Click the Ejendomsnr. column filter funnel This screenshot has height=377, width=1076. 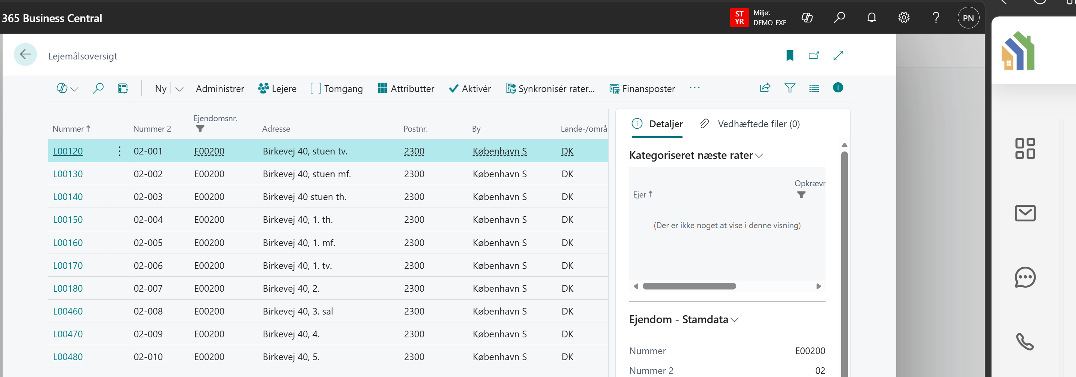[200, 128]
